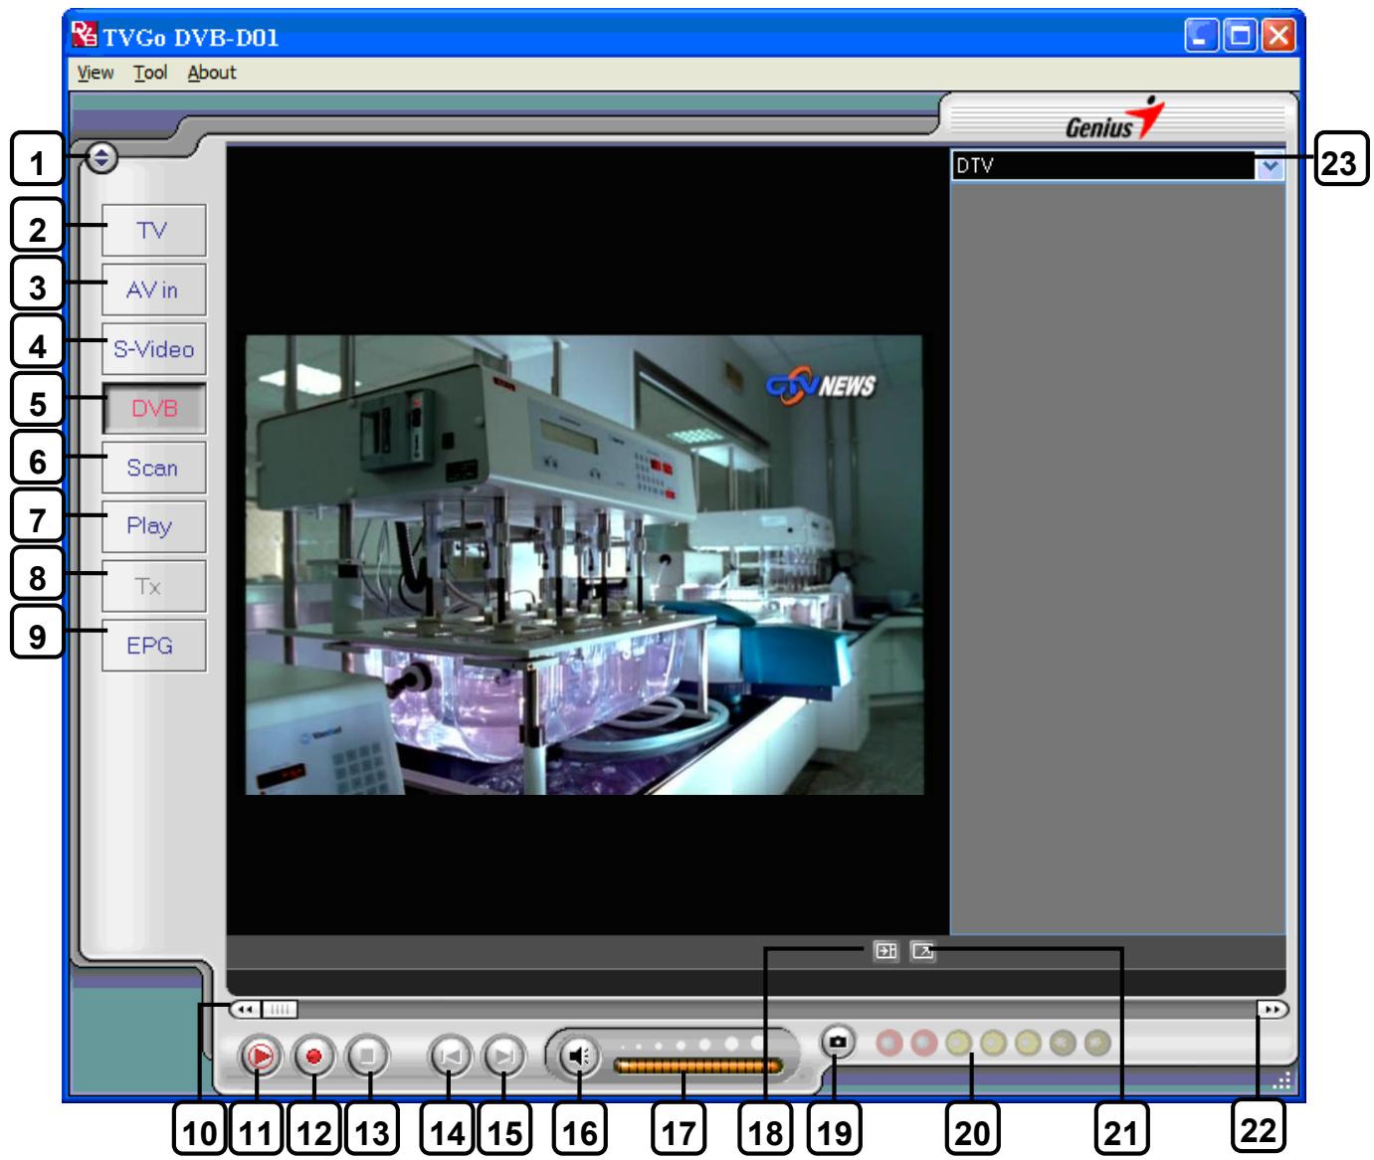Switch to the TV source
The height and width of the screenshot is (1160, 1374).
[154, 231]
